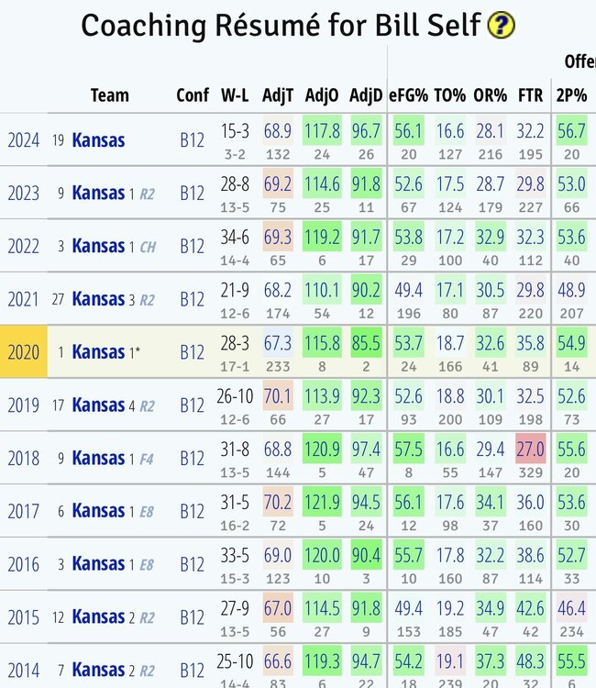Viewport: 596px width, 688px height.
Task: Sort by the eFG% column header
Action: (409, 95)
